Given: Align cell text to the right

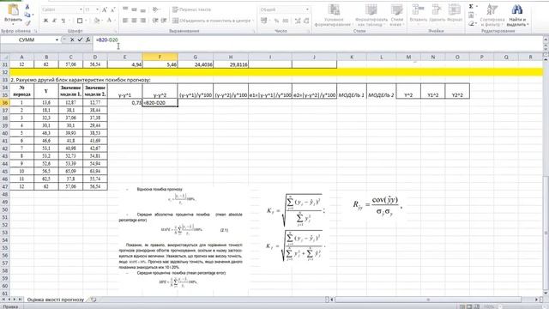Looking at the screenshot, I should pos(143,21).
